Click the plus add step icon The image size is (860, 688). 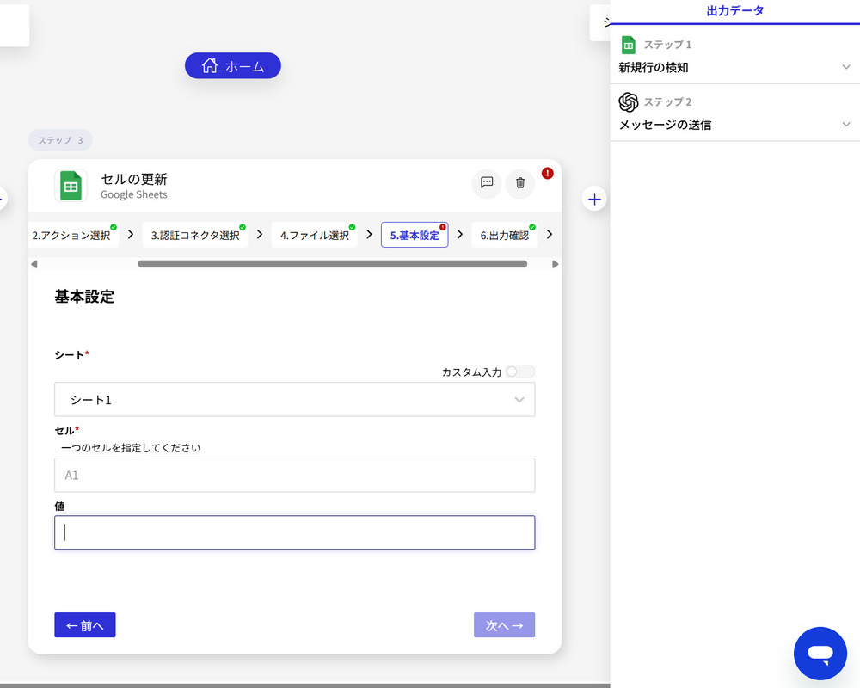pos(594,200)
